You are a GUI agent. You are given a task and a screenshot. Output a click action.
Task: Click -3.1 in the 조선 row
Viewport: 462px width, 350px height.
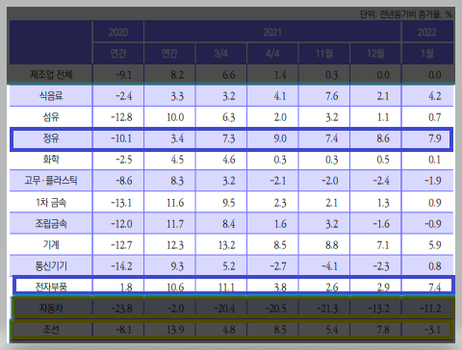pyautogui.click(x=433, y=330)
